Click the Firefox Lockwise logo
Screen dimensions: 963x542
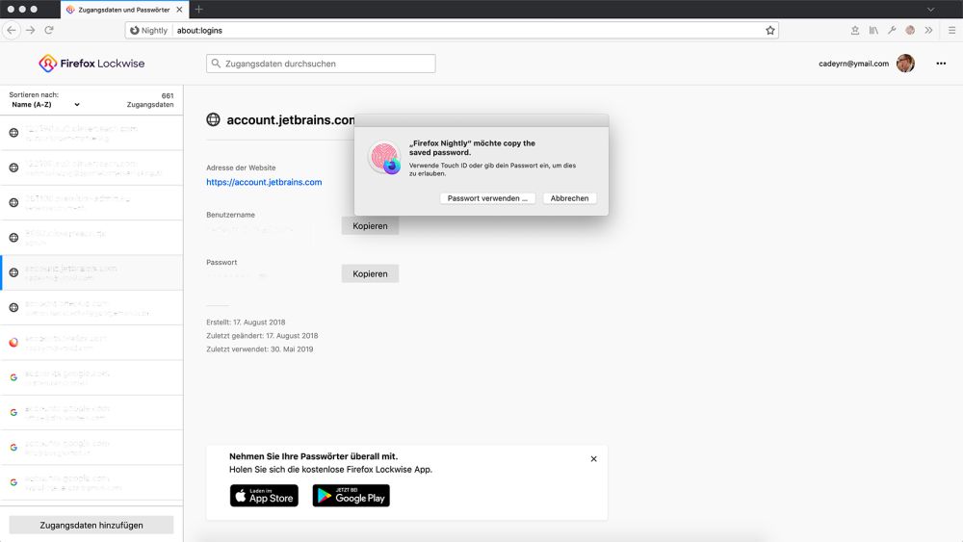pyautogui.click(x=91, y=64)
